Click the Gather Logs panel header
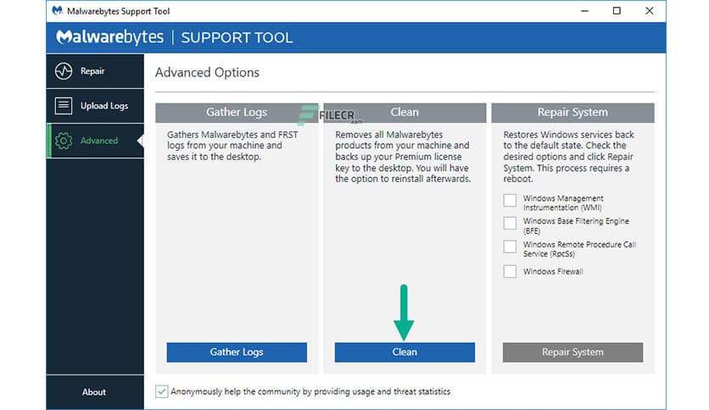The width and height of the screenshot is (709, 410). click(x=237, y=113)
